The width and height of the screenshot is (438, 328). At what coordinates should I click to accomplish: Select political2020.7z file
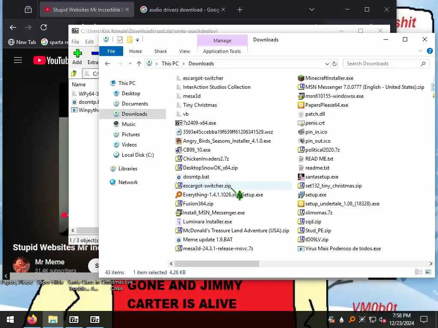319,150
